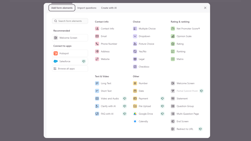Add the Calendly element
Screen dimensions: 251x141
click(143, 121)
